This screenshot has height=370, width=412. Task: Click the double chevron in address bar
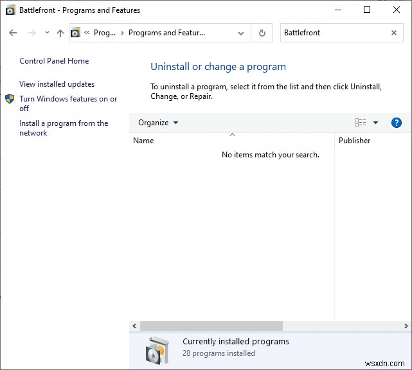[87, 32]
